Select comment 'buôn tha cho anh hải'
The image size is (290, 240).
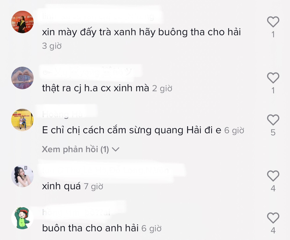tap(90, 228)
